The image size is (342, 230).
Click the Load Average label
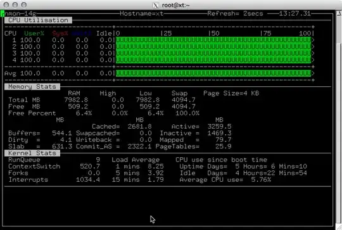tap(136, 160)
